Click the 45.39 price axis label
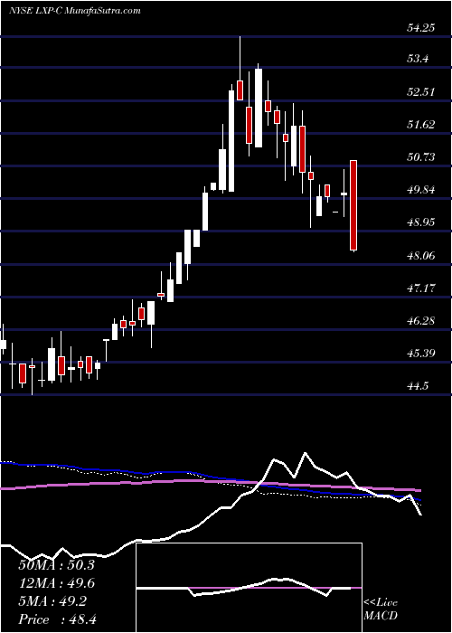The image size is (452, 633). (x=423, y=354)
